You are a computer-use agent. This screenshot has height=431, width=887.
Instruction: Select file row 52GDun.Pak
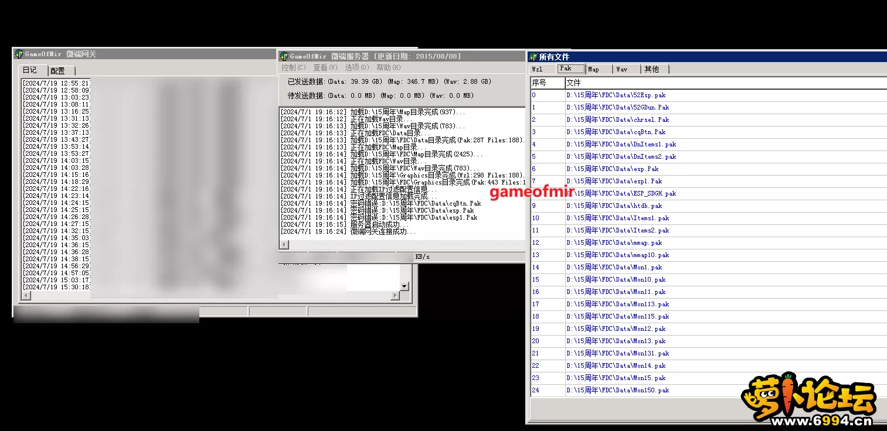click(709, 107)
